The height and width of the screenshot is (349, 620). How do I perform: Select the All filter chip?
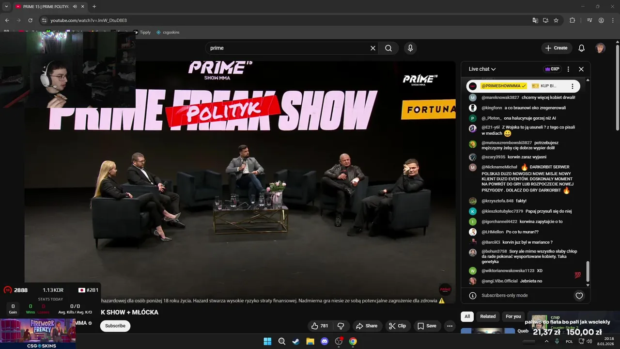click(467, 317)
